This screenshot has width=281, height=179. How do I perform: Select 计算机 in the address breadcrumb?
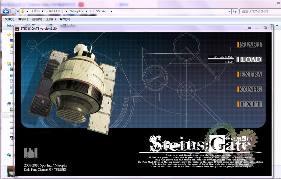click(35, 11)
